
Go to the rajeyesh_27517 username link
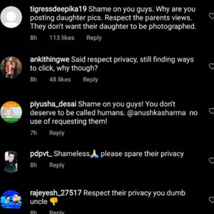point(56,193)
